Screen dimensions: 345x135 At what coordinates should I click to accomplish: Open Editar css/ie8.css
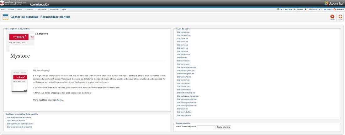tap(182, 45)
